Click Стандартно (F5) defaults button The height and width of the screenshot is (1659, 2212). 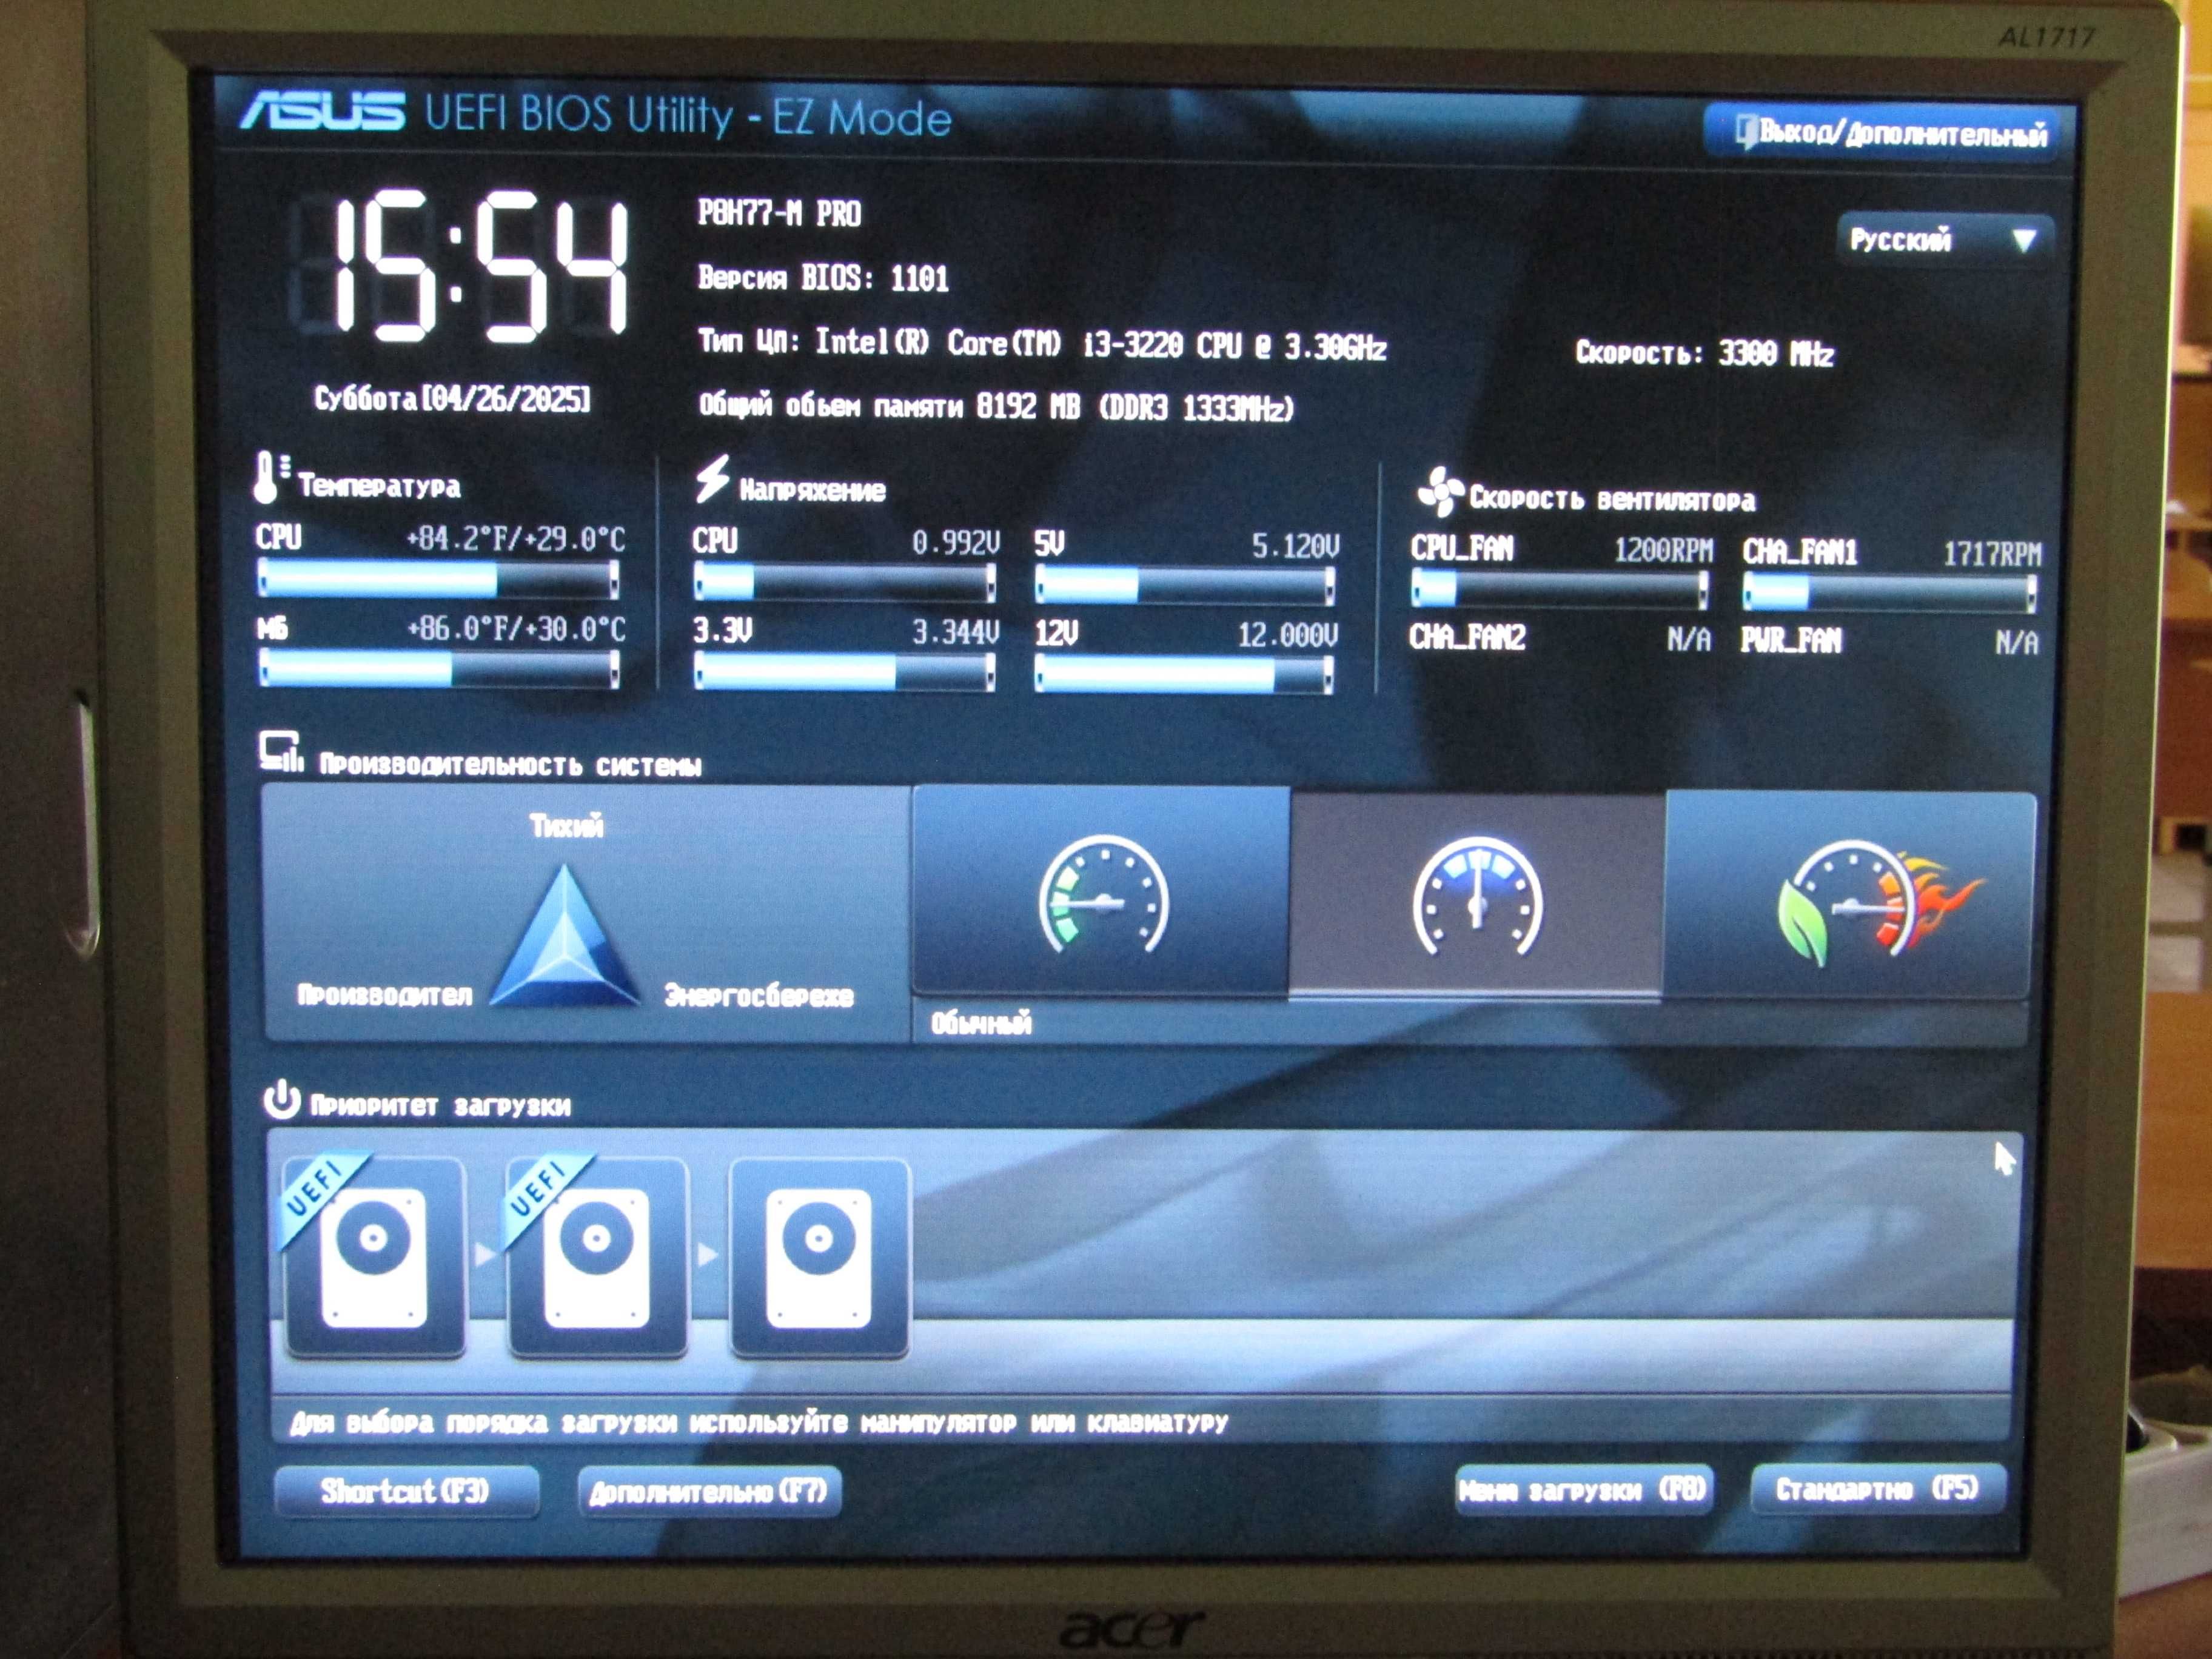pos(1877,1489)
